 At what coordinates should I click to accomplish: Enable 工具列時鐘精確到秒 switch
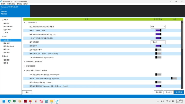[158, 58]
